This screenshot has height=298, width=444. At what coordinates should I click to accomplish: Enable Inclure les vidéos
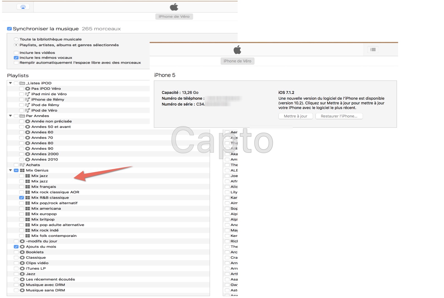pos(16,52)
